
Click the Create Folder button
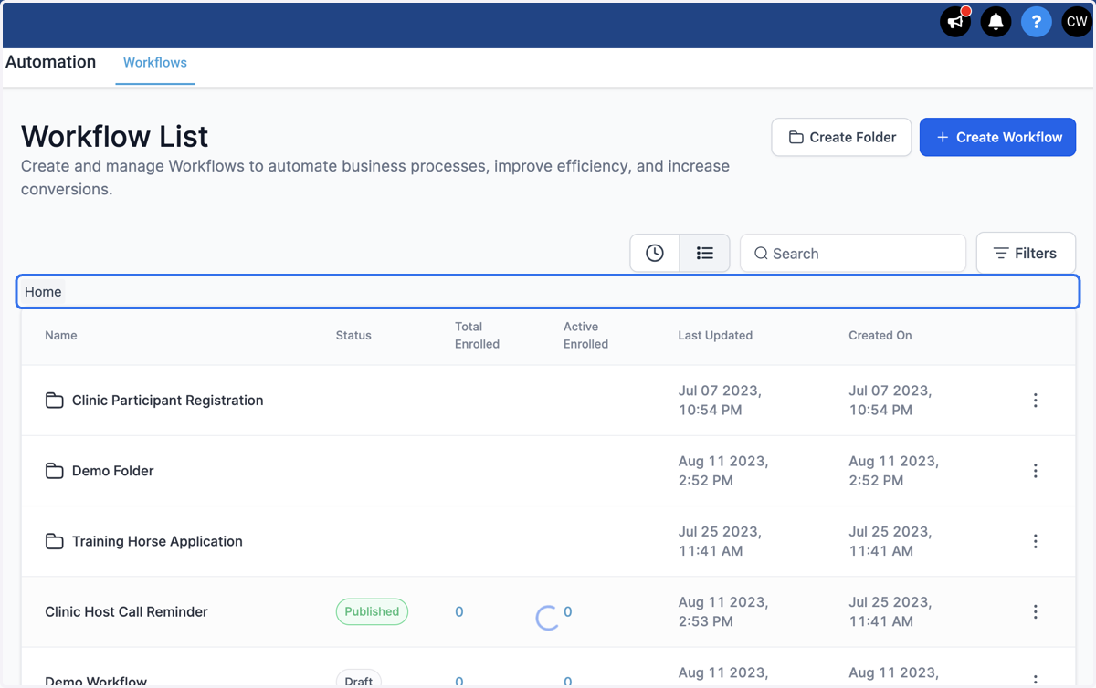coord(841,137)
